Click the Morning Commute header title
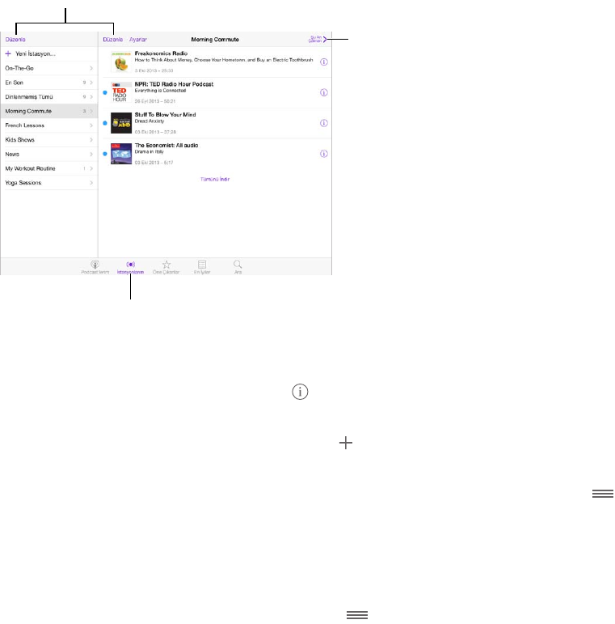The height and width of the screenshot is (624, 615). (x=215, y=40)
